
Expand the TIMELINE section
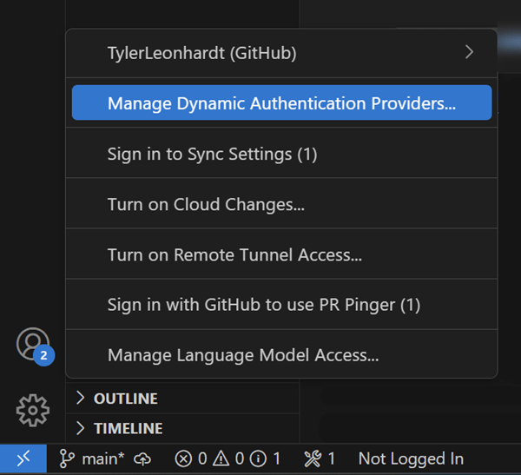(x=128, y=428)
